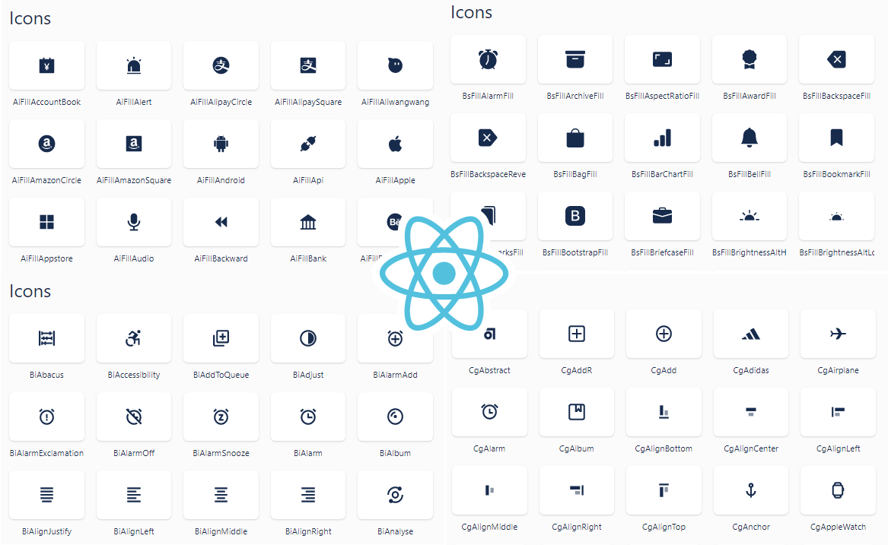Click the BiAccessibility wheelchair icon

pos(133,337)
